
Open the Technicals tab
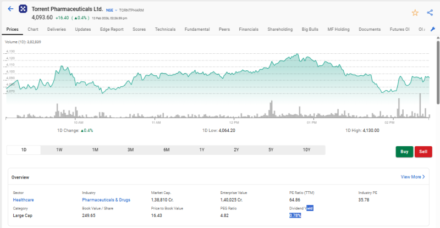tap(166, 29)
